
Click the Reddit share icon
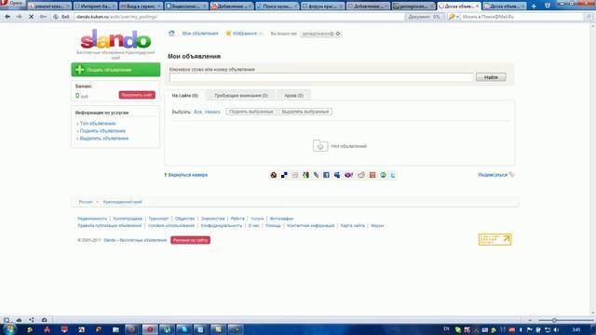(x=361, y=175)
